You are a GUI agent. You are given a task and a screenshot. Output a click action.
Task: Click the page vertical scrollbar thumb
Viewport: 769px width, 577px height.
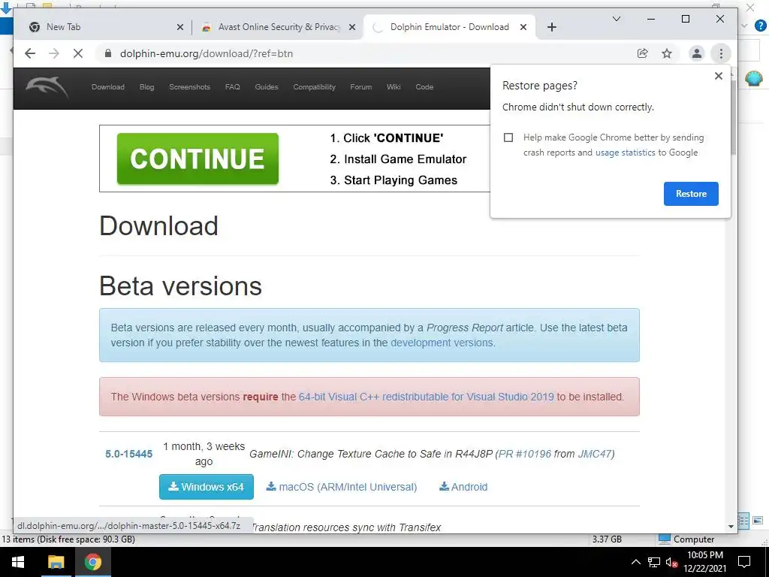(733, 118)
